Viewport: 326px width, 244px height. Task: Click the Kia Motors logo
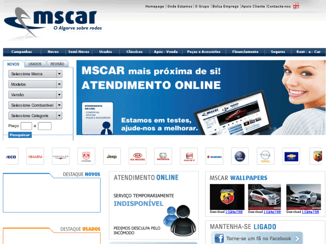(137, 156)
